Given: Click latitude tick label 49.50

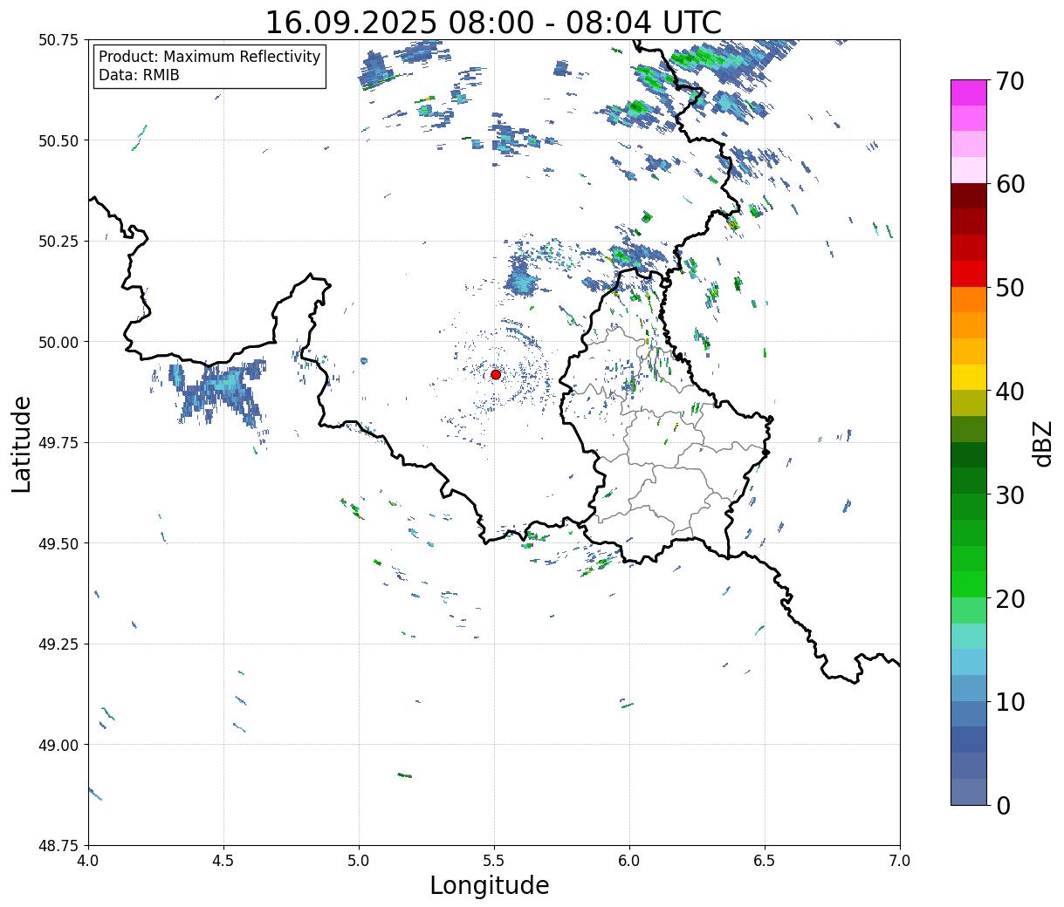Looking at the screenshot, I should point(58,543).
